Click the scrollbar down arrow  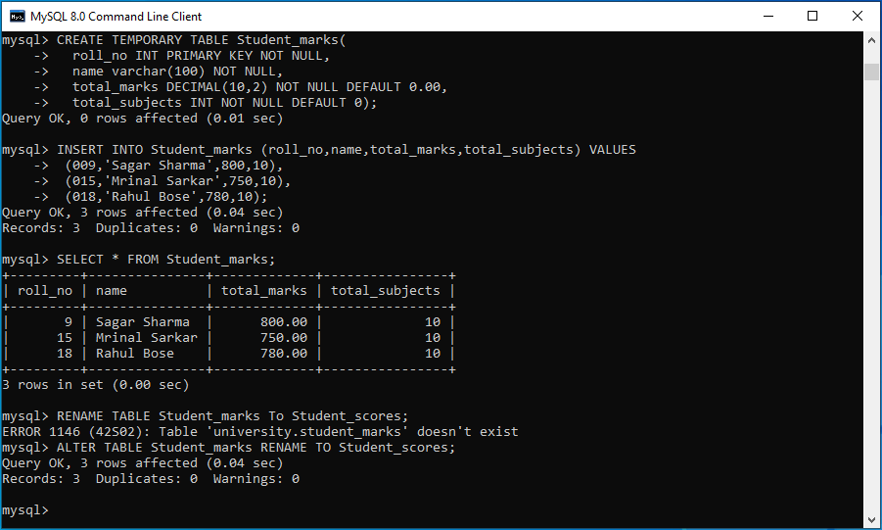[871, 520]
